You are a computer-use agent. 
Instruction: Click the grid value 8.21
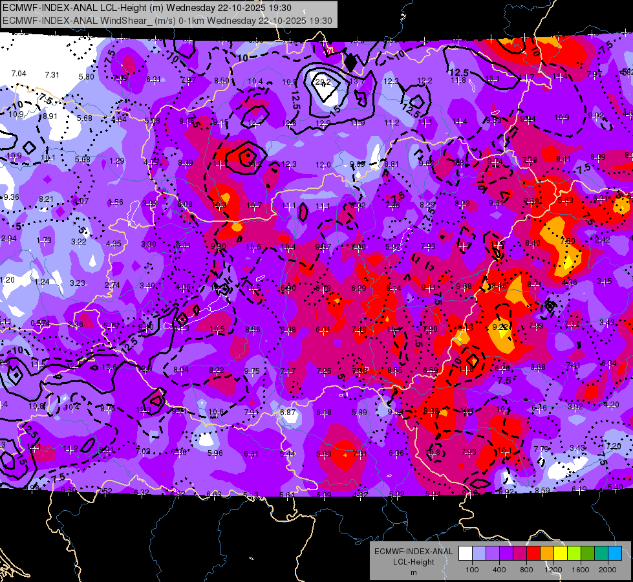(46, 199)
